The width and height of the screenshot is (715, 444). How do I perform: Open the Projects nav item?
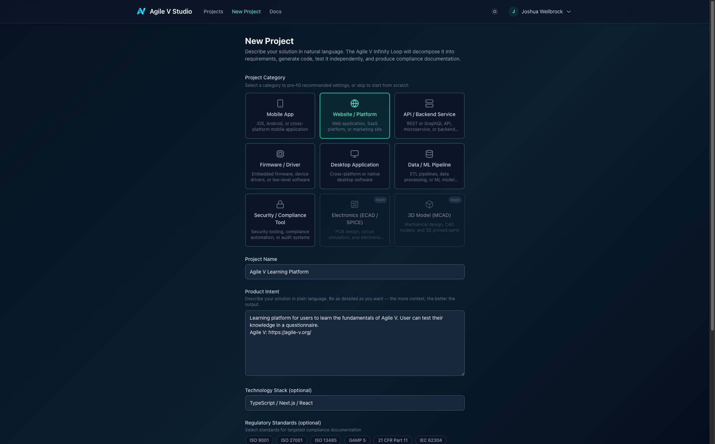pos(213,12)
